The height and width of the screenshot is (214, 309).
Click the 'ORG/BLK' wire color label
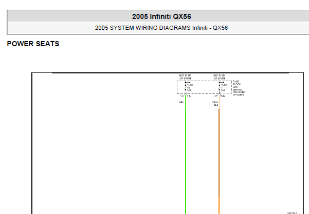coord(215,104)
